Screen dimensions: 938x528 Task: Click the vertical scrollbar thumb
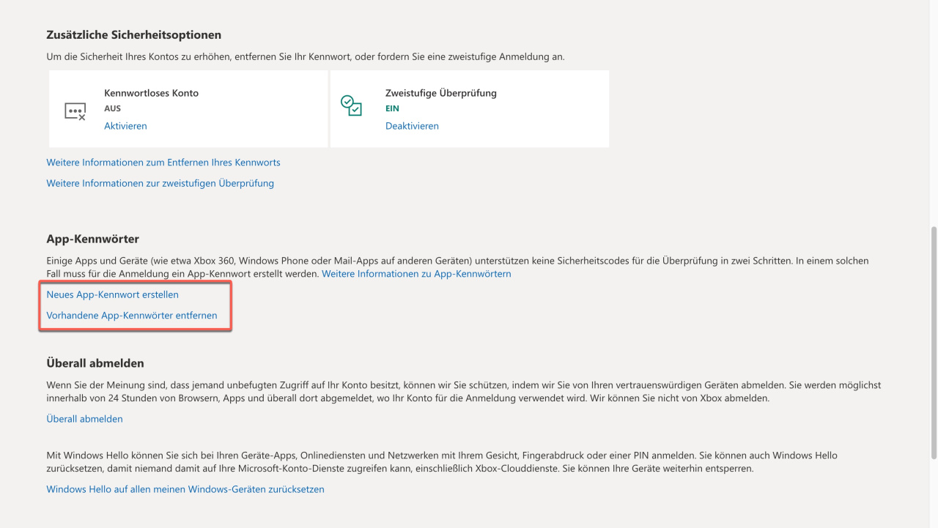(933, 343)
